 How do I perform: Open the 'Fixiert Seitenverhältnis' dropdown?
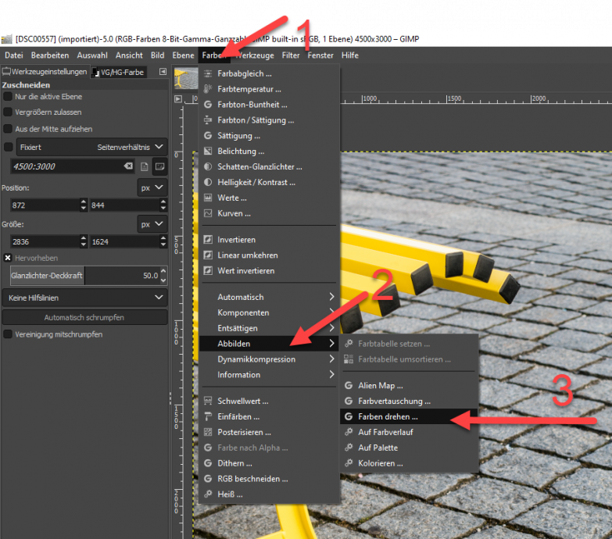point(92,147)
